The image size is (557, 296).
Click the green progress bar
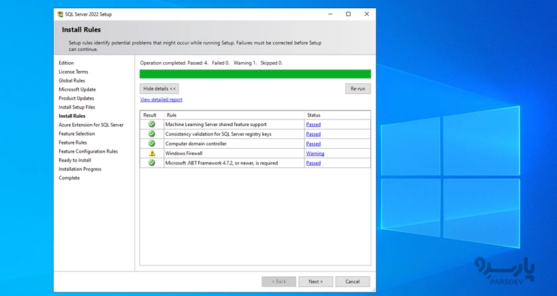pos(255,74)
